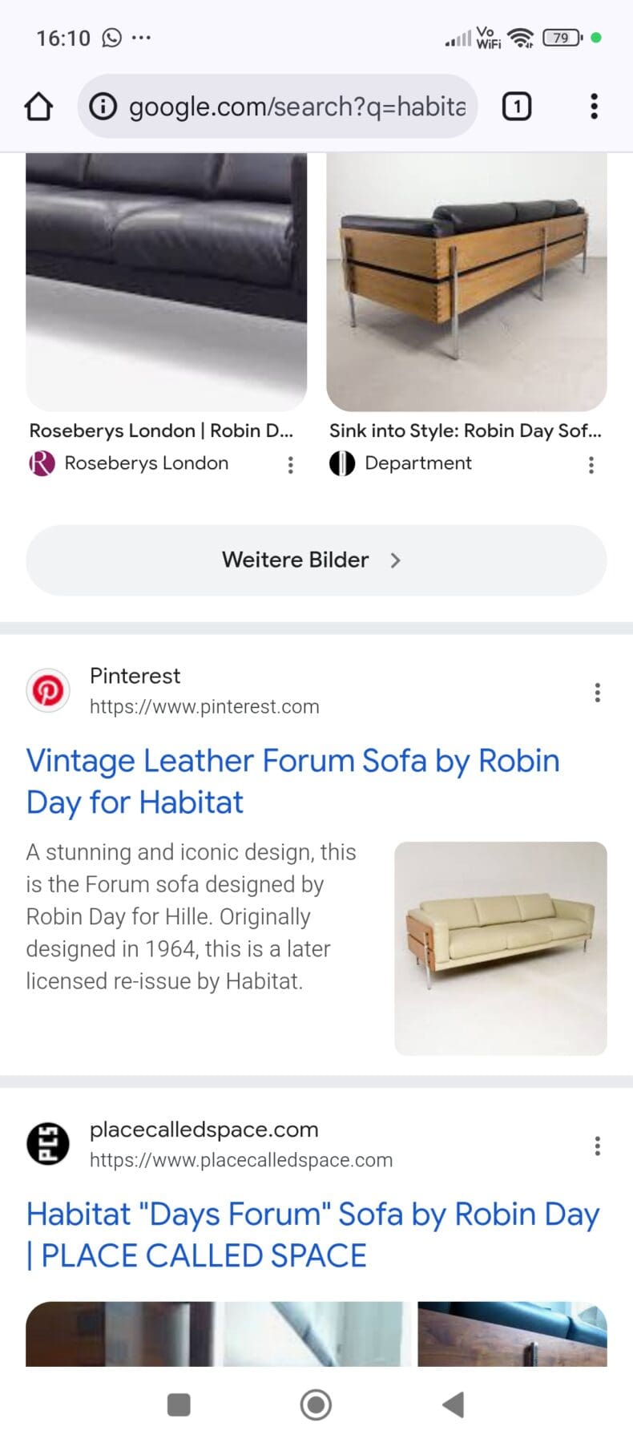Tap the Department source logo icon
This screenshot has width=633, height=1443.
coord(342,463)
